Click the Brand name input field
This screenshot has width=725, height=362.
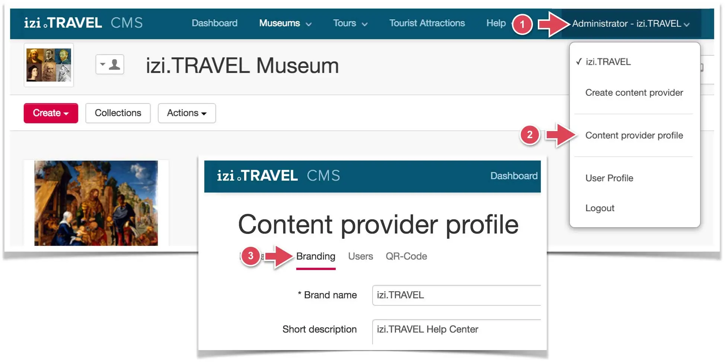(456, 295)
